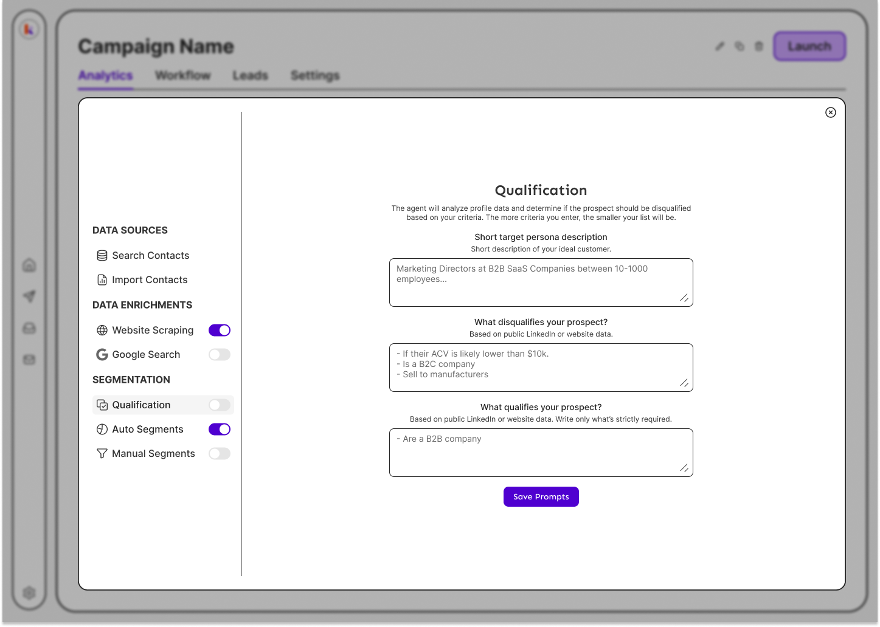Screen dimensions: 880x627
Task: Open the paper plane campaigns icon
Action: (x=29, y=296)
